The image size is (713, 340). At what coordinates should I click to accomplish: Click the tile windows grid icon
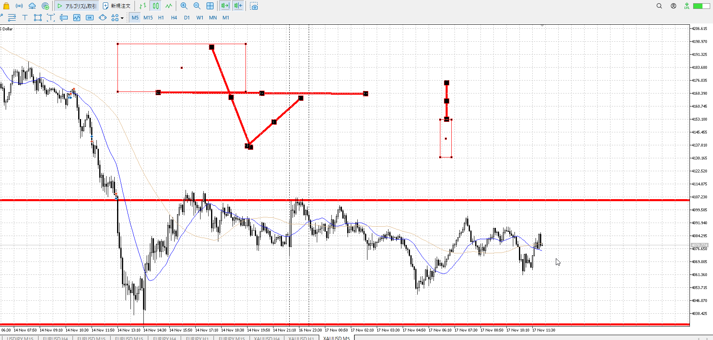click(210, 6)
